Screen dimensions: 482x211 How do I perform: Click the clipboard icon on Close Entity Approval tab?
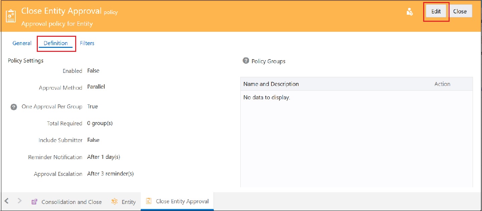tap(148, 201)
